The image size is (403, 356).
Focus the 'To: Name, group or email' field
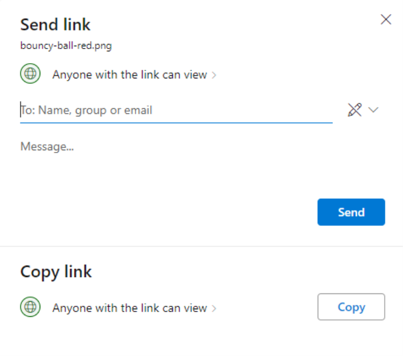[176, 110]
